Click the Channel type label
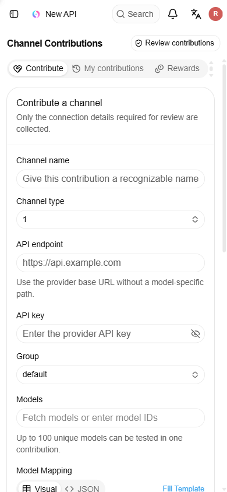 [40, 201]
